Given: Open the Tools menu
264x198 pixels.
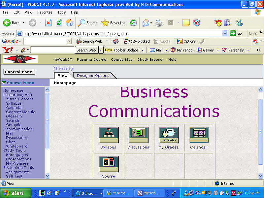Looking at the screenshot, I should pos(61,12).
